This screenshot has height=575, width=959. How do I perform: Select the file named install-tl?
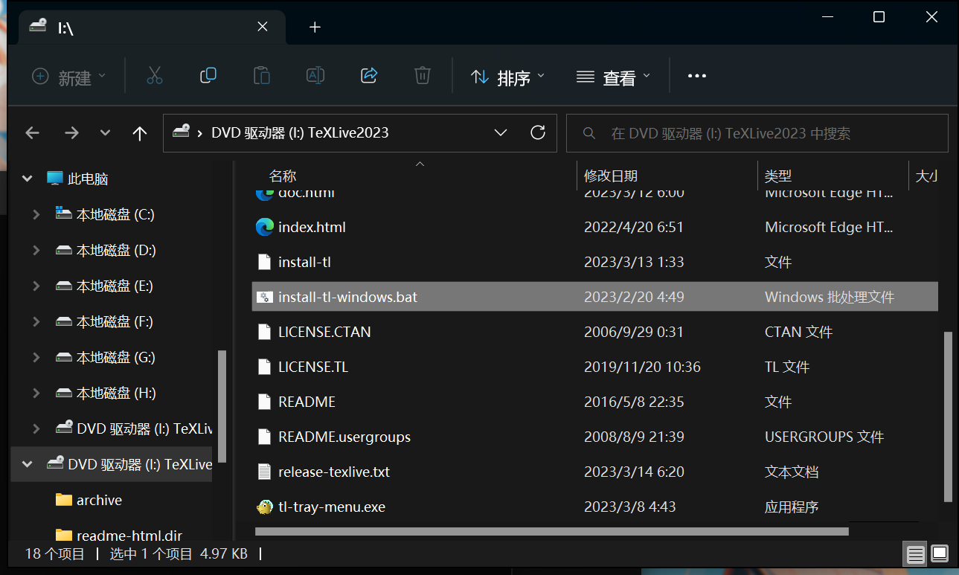pyautogui.click(x=304, y=262)
